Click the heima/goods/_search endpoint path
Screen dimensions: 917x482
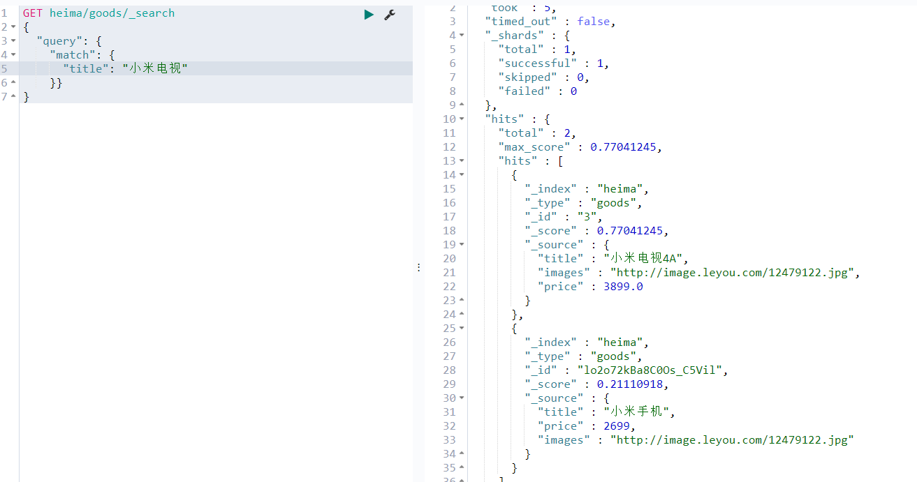[112, 13]
